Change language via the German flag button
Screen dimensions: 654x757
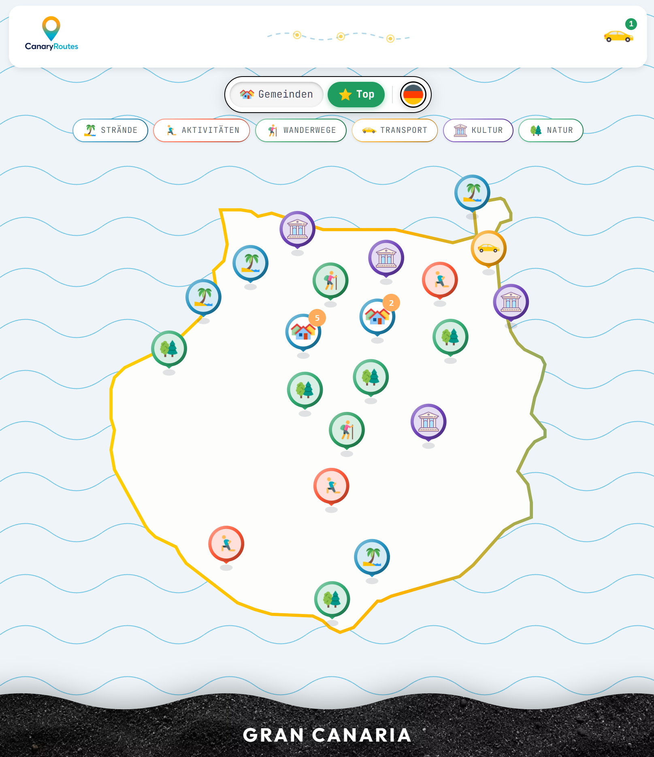pos(413,95)
